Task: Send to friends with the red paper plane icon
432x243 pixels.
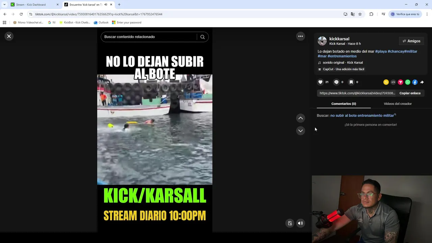Action: 401,82
